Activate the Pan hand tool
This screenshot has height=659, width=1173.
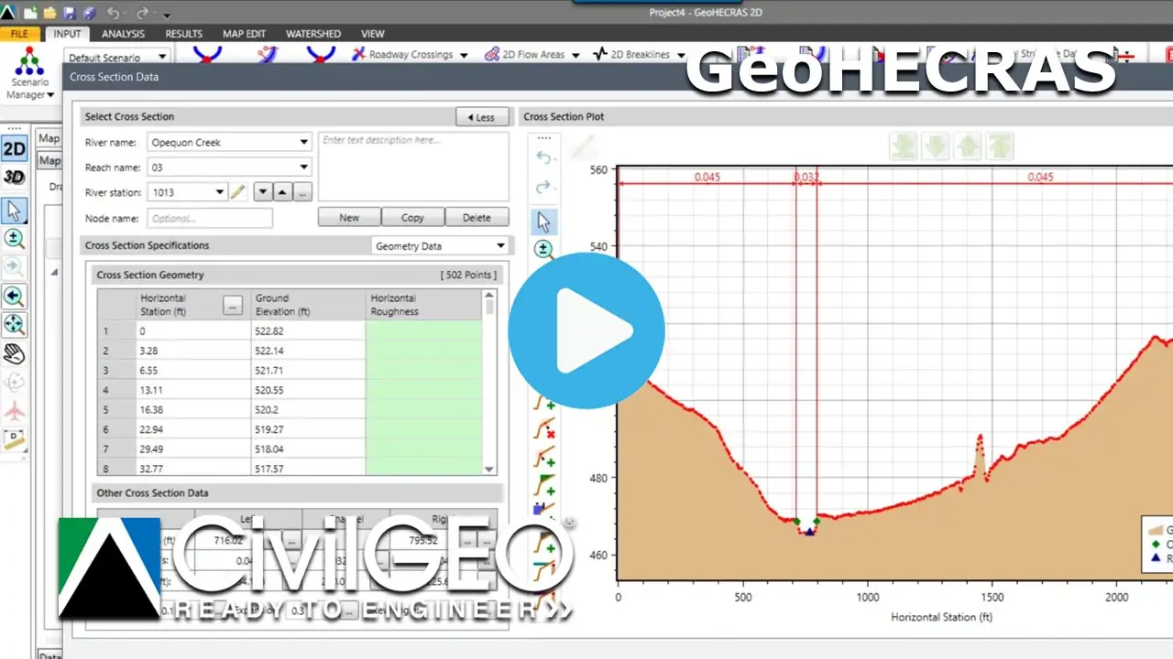pyautogui.click(x=14, y=353)
